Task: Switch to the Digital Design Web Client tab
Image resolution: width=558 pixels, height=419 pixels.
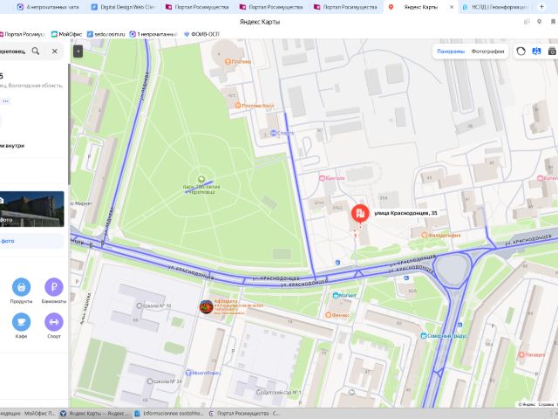Action: [x=124, y=7]
